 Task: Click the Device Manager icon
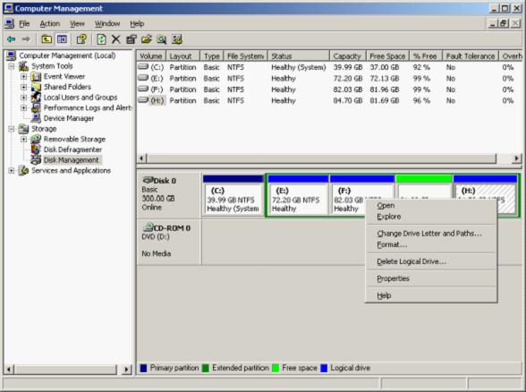36,118
